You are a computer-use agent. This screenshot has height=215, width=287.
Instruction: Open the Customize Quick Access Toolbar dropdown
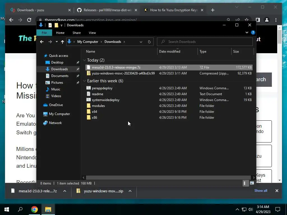point(61,25)
